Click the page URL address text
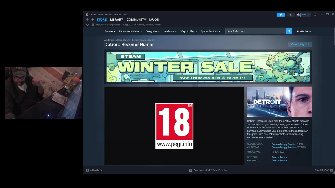This screenshot has height=188, width=335. tap(128, 25)
